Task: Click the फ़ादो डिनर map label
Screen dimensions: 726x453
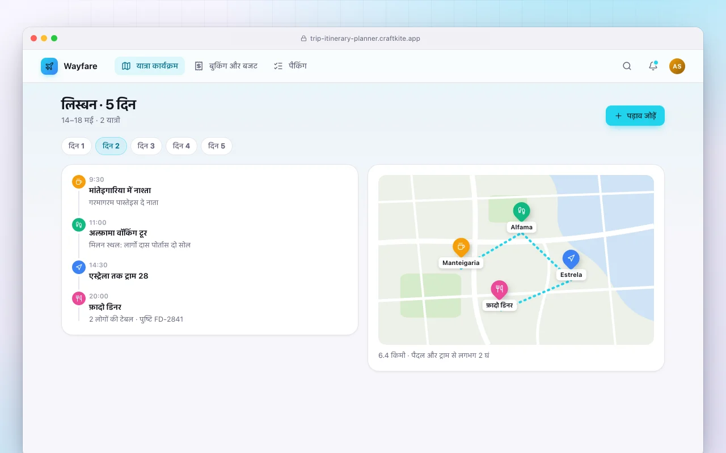Action: (x=500, y=305)
